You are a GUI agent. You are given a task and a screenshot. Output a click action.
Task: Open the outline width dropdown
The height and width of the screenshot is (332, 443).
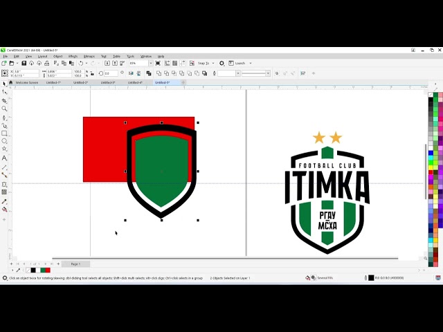click(x=238, y=73)
